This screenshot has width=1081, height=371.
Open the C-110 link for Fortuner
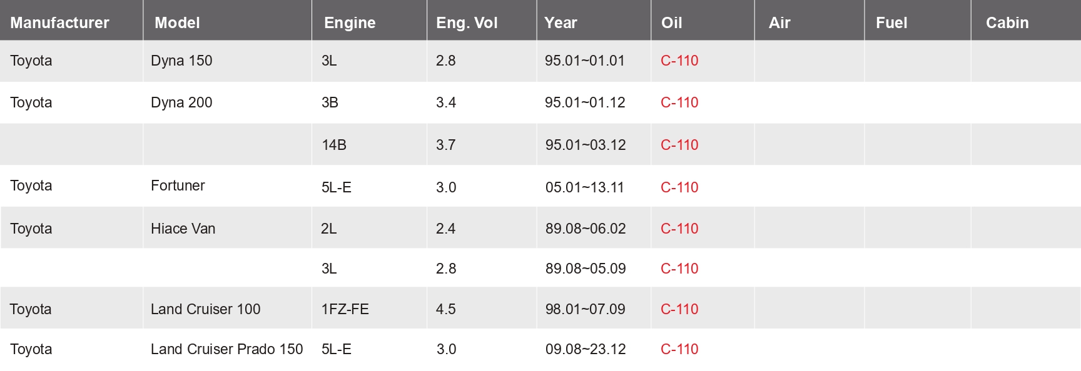tap(679, 187)
